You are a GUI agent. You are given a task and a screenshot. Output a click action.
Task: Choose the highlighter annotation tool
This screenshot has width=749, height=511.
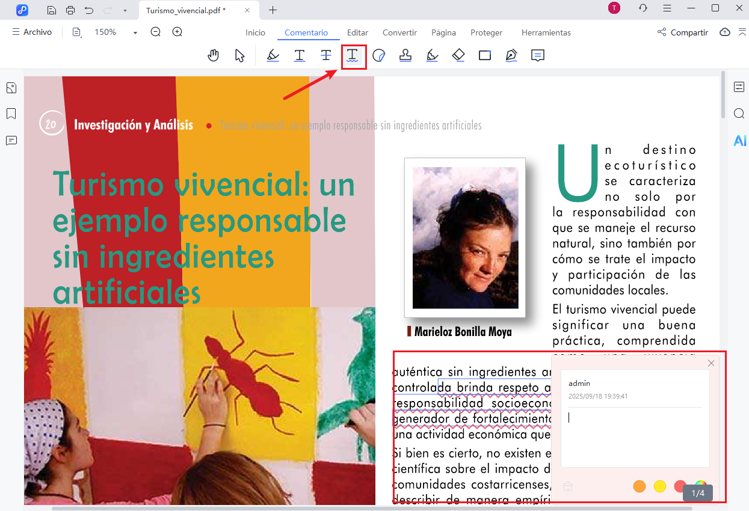[x=273, y=56]
